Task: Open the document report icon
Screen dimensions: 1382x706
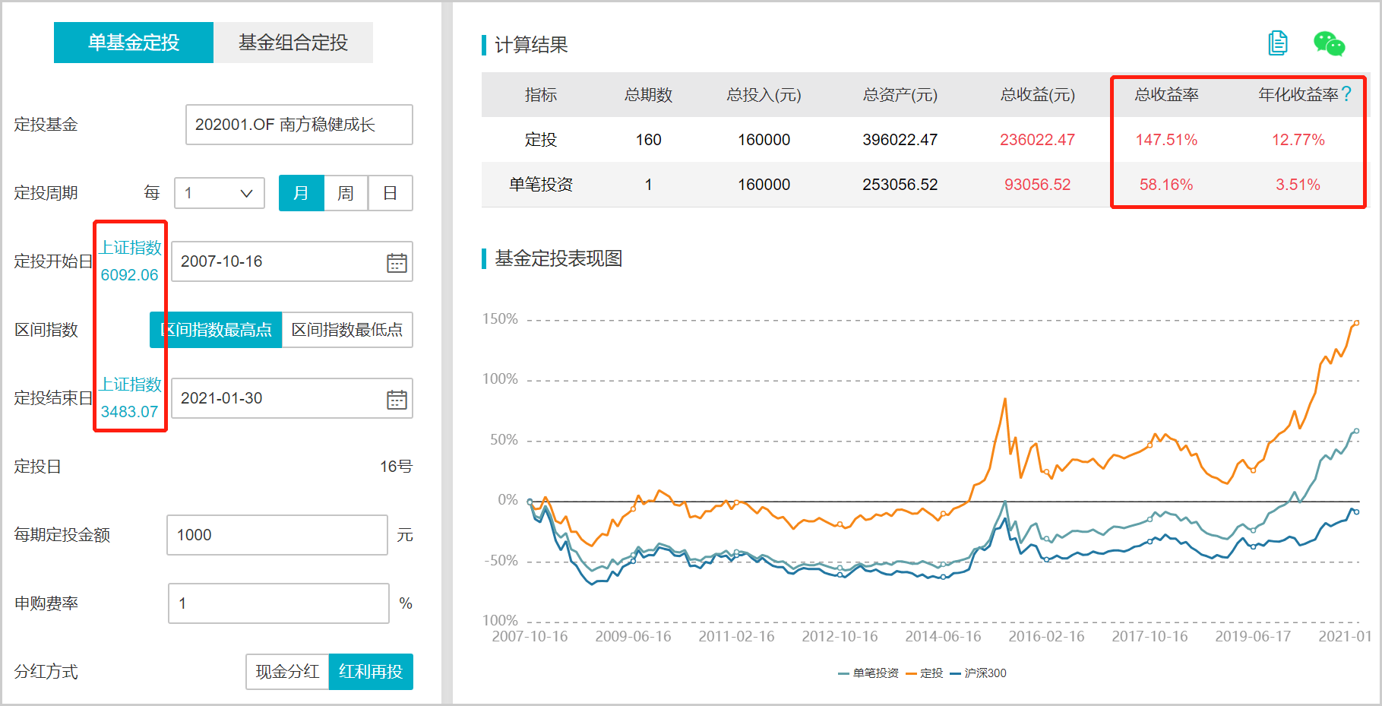Action: coord(1278,43)
